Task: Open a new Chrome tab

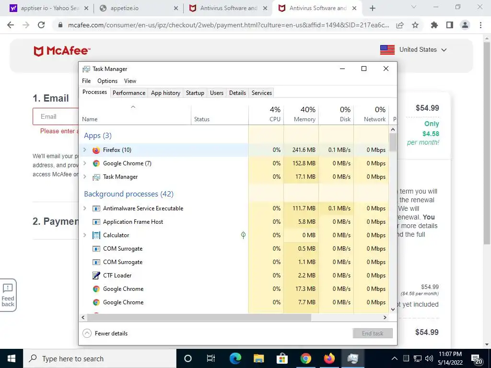Action: (372, 9)
